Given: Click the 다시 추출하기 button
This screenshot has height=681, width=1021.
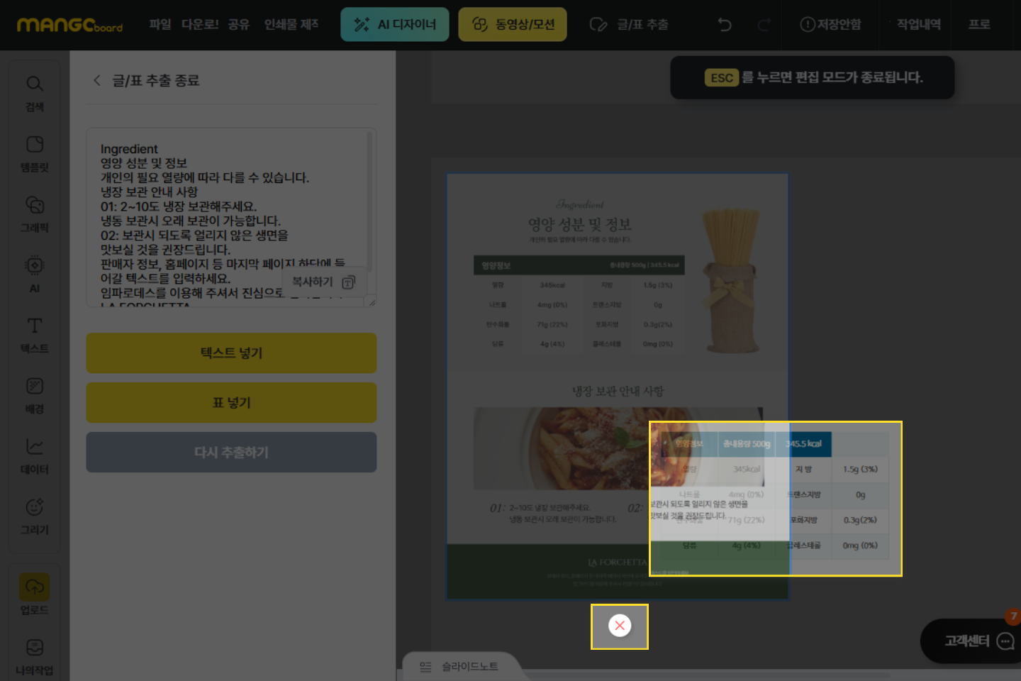Looking at the screenshot, I should pyautogui.click(x=231, y=453).
